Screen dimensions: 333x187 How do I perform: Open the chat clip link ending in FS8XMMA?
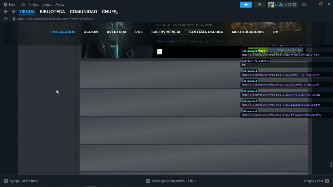point(281,105)
